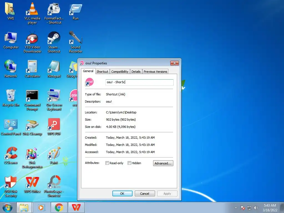Switch to the Shortcut tab
The height and width of the screenshot is (213, 284).
click(102, 72)
